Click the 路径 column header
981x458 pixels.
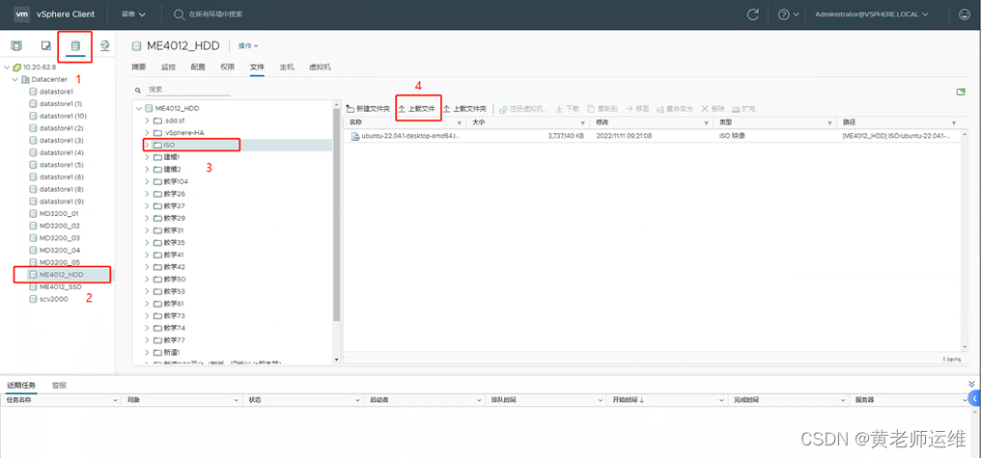(x=849, y=122)
